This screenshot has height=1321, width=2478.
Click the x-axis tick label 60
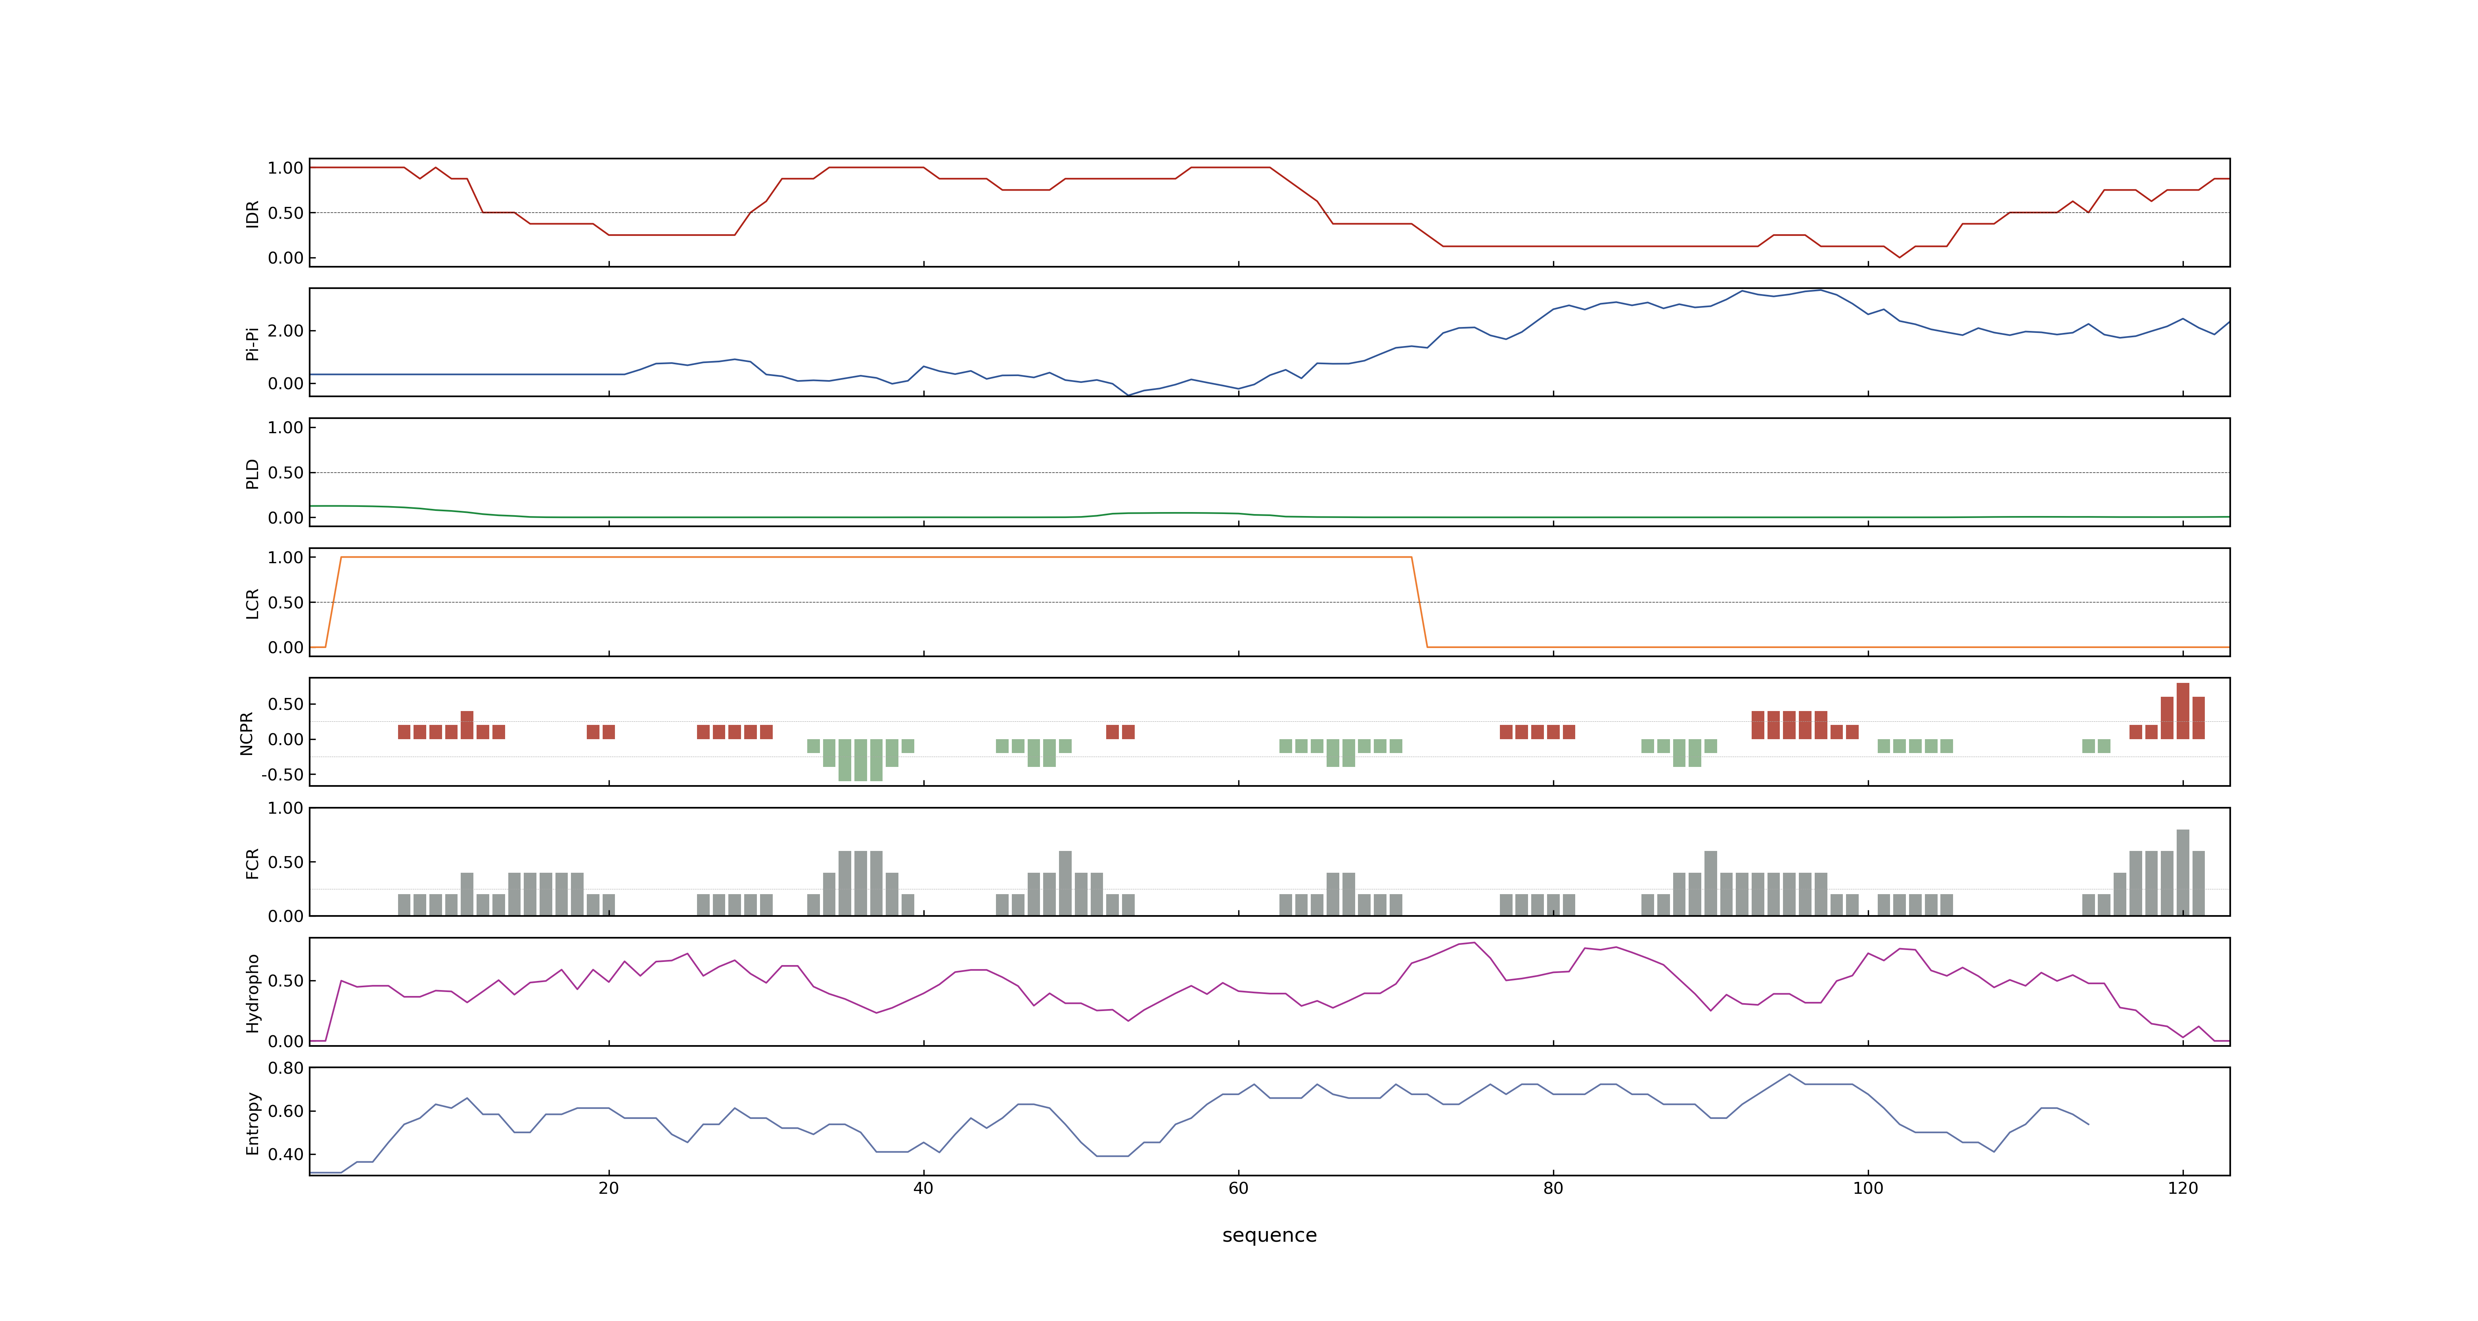pyautogui.click(x=1238, y=1187)
